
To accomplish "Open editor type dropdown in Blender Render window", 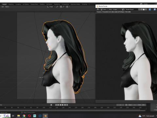I will tap(98, 10).
